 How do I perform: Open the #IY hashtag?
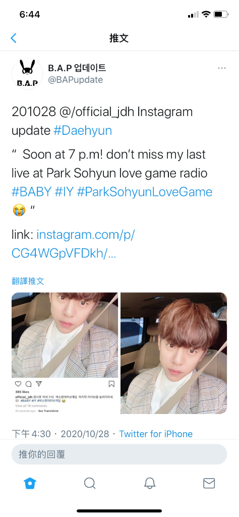coord(64,192)
